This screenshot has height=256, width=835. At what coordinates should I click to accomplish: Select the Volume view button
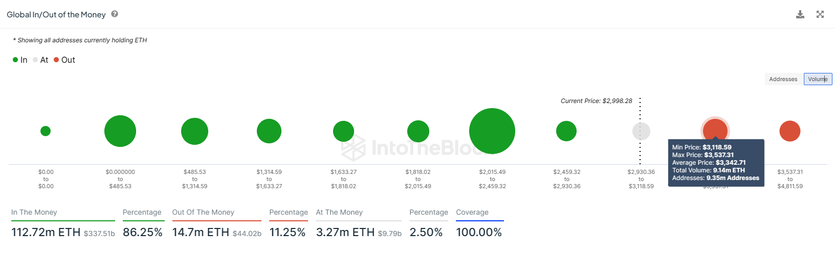coord(818,79)
